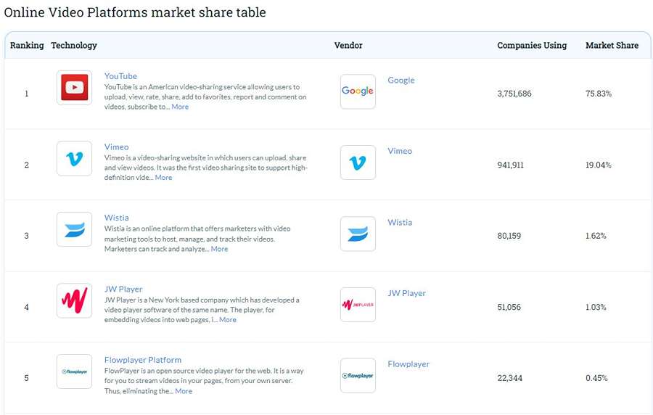Screen dimensions: 653x415
Task: Click the JW Player technology logo
Action: [x=74, y=300]
